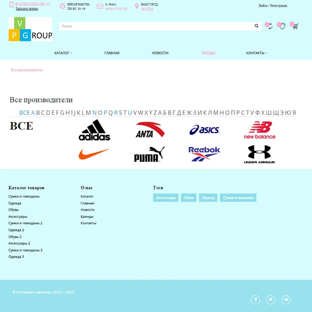This screenshot has width=312, height=312.
Task: Open the compare products icon
Action: click(x=269, y=26)
